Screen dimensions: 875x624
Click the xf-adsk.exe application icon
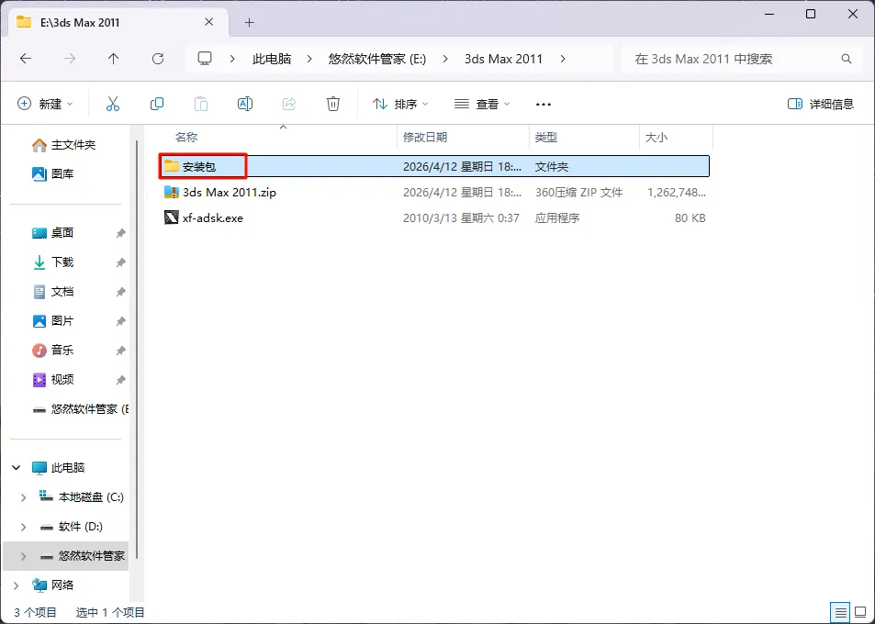pyautogui.click(x=172, y=217)
